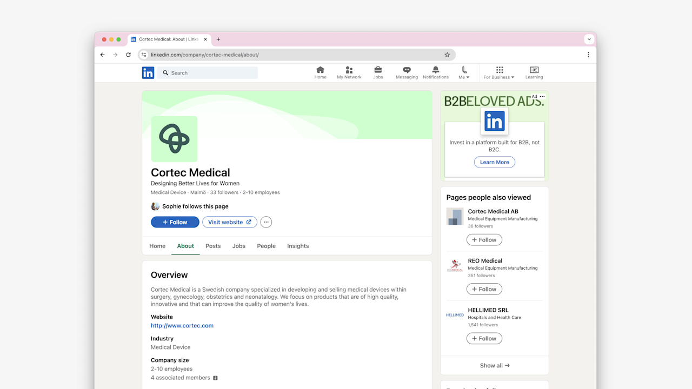Screen dimensions: 692x389
Task: Bookmark this page with the star icon
Action: click(x=447, y=55)
